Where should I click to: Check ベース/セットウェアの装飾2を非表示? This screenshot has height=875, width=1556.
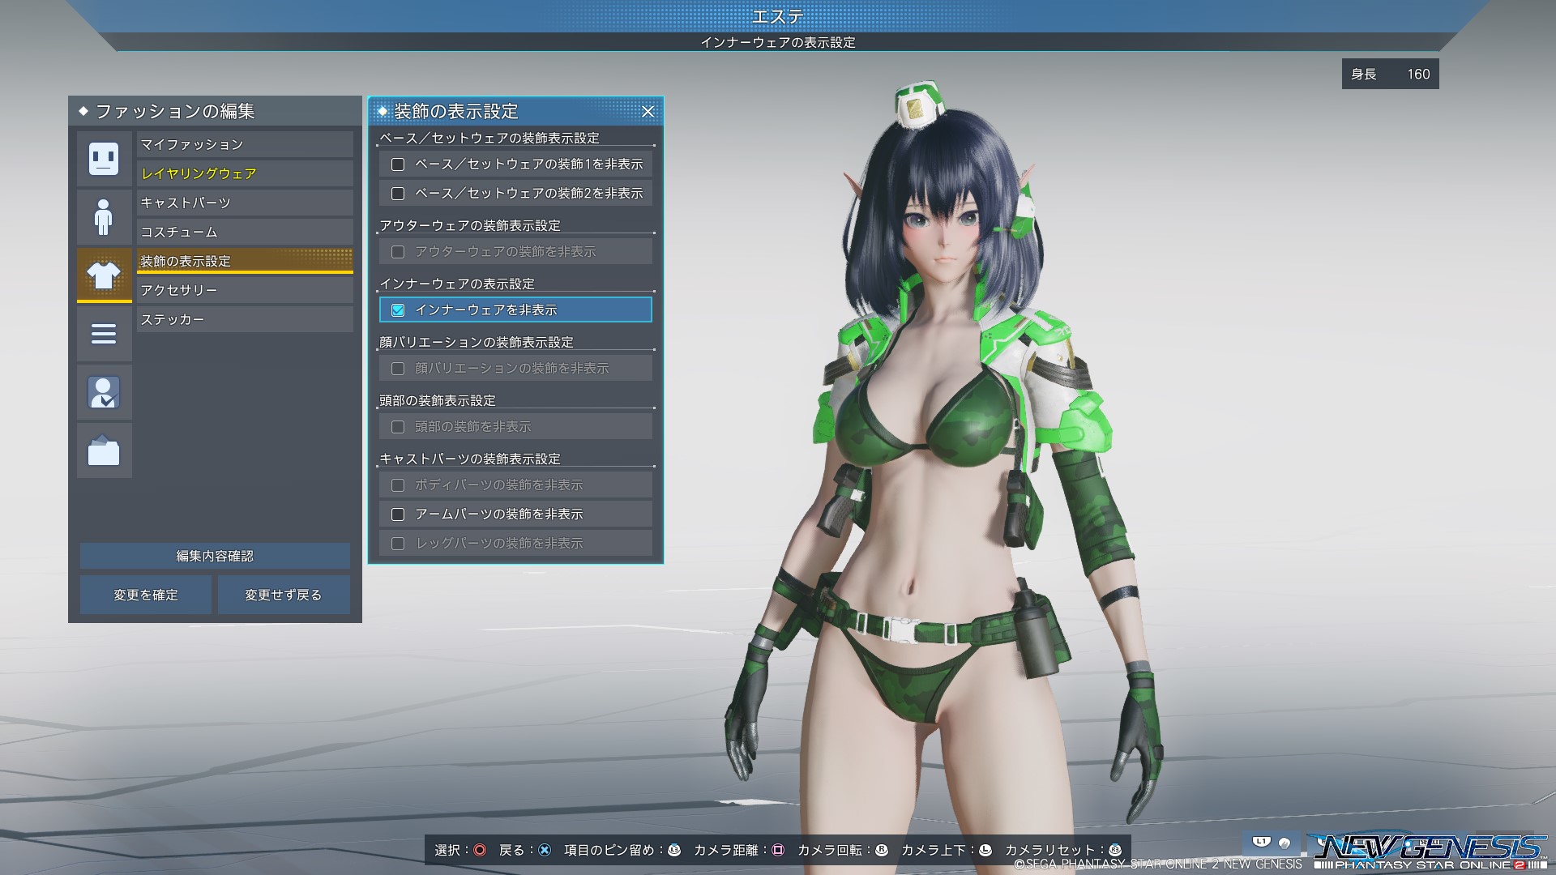coord(398,194)
